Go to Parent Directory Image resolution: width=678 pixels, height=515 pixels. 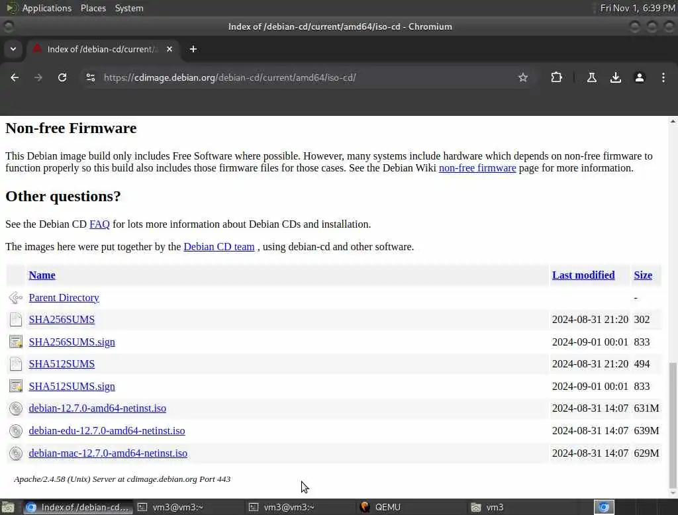point(64,297)
